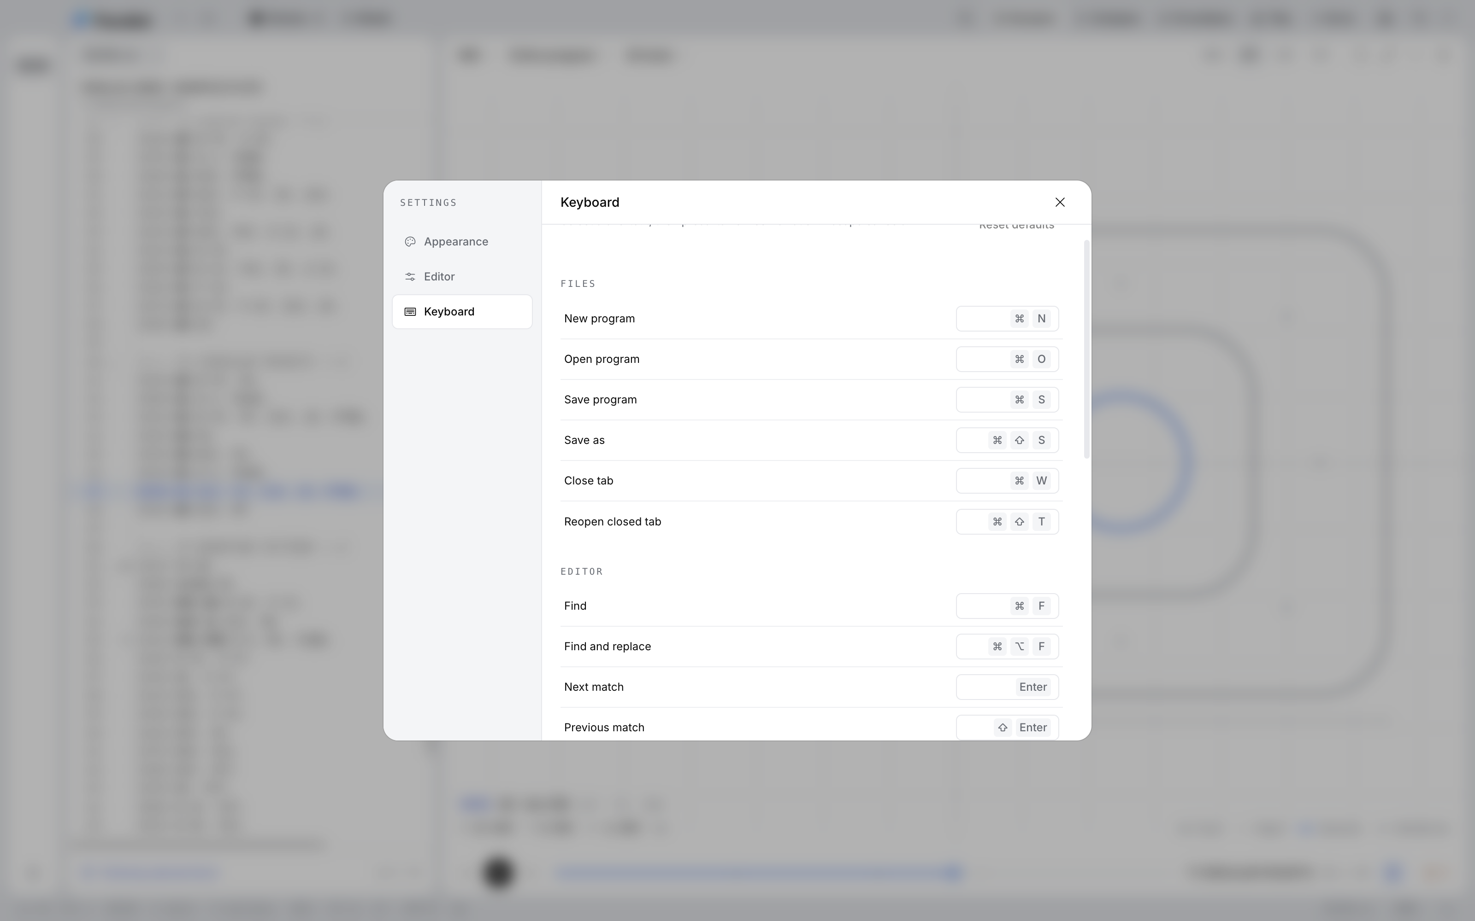Select the Keyboard settings tab
Viewport: 1475px width, 921px height.
[462, 312]
